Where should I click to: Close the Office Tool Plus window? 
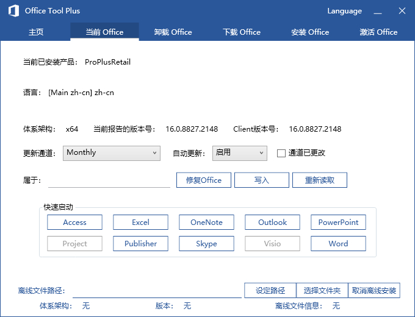tap(402, 11)
